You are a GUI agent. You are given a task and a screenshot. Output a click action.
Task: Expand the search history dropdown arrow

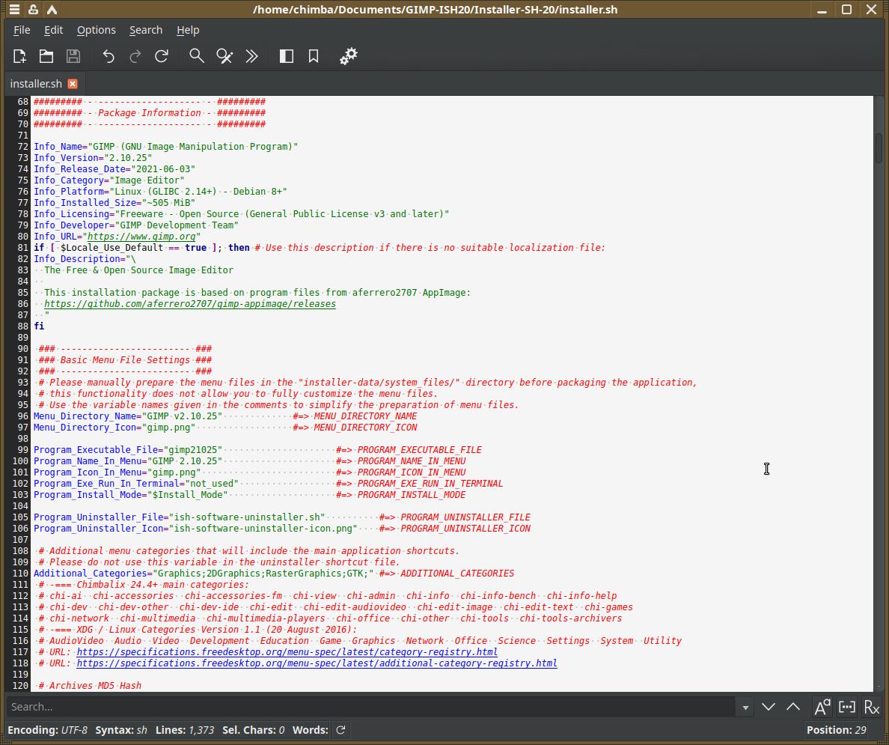point(745,708)
